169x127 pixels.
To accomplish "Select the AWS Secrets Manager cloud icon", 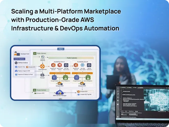I will [60, 92].
